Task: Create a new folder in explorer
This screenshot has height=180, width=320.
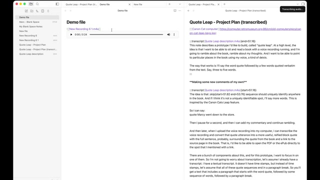Action: click(x=32, y=11)
